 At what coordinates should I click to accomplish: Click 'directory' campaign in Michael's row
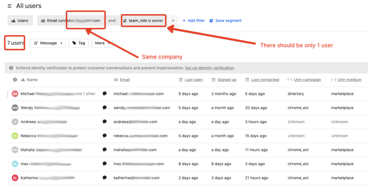296,94
